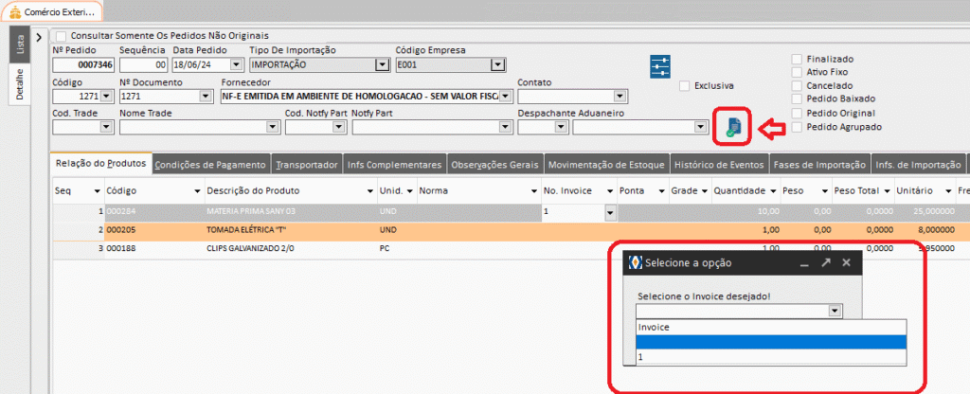This screenshot has width=970, height=394.
Task: Switch to the Observações Gerais tab
Action: click(x=494, y=165)
